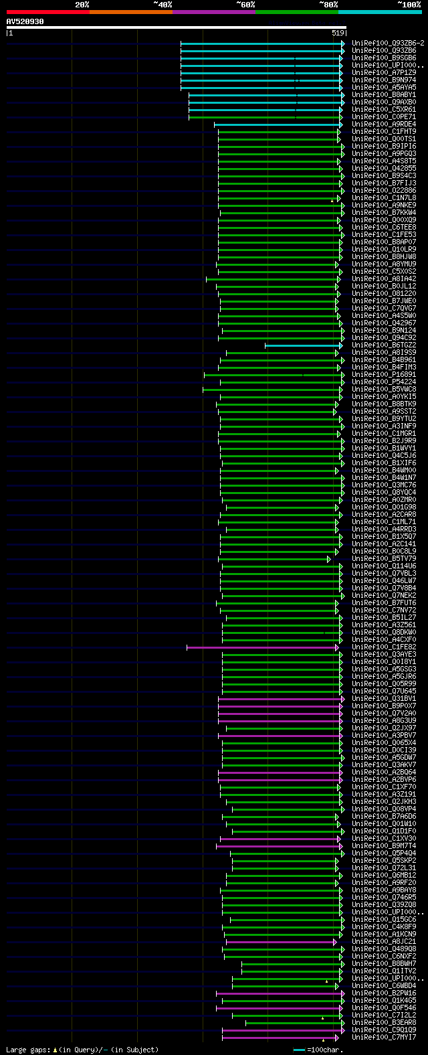Click hit label UniRef100_Q08VP4

point(384,809)
